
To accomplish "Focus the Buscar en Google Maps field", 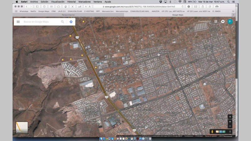I will point(41,22).
